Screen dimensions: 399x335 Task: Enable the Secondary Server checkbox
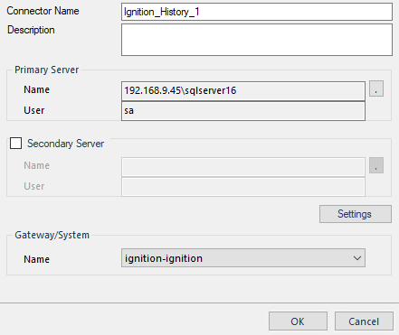point(15,144)
